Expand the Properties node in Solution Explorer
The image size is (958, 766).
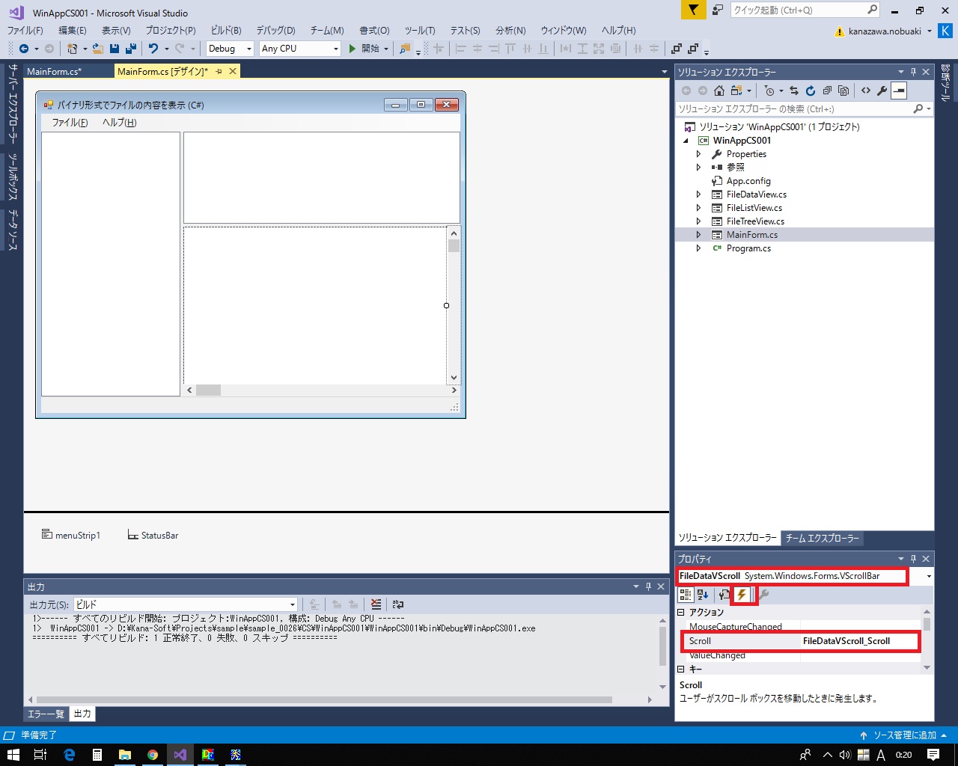pyautogui.click(x=698, y=154)
